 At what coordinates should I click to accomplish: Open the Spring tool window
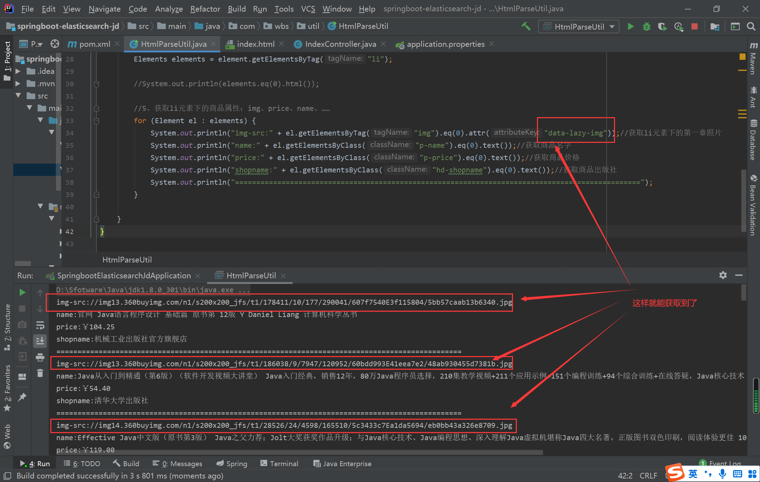pos(232,464)
